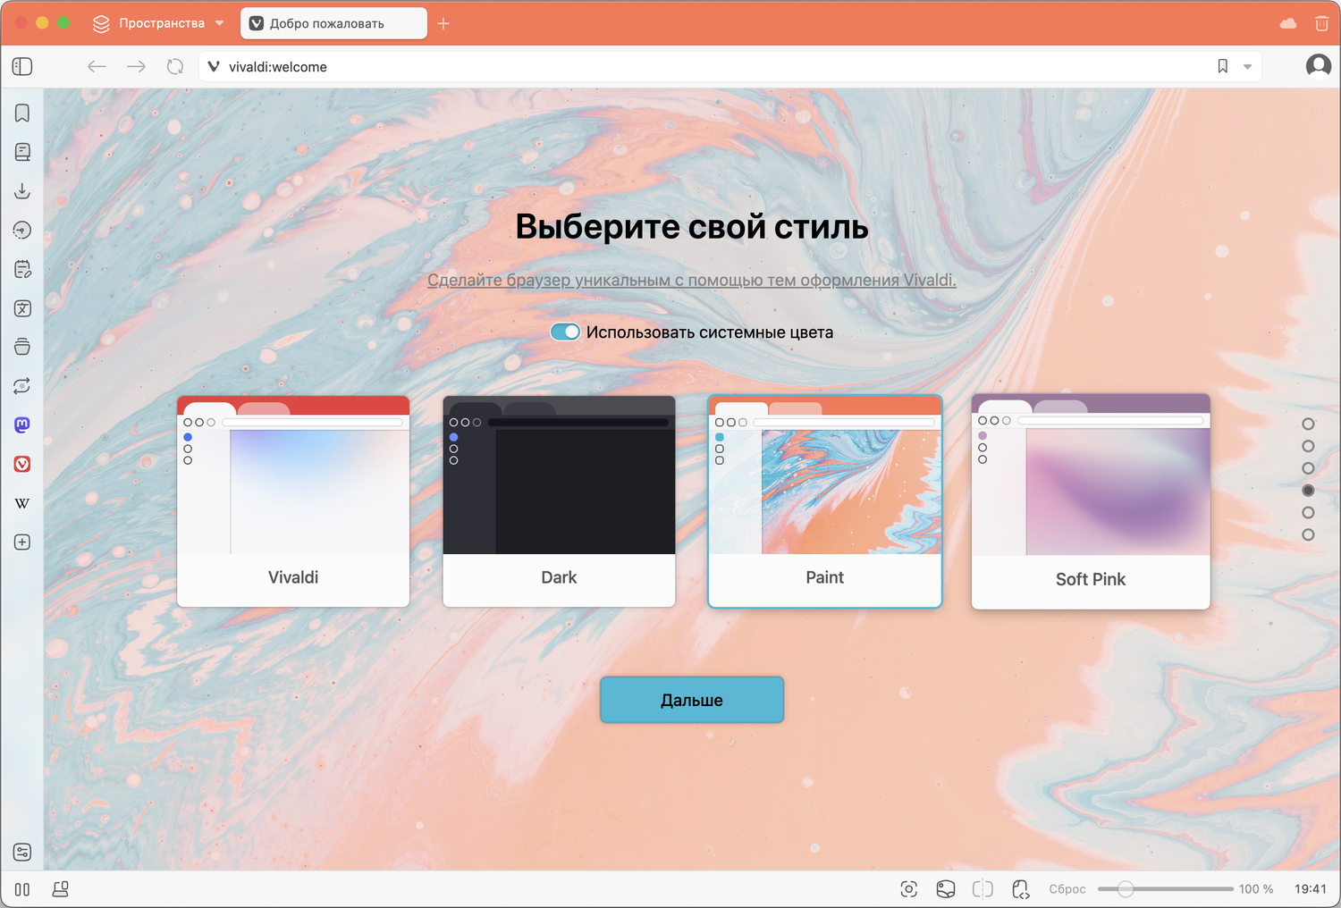Open the user profile avatar menu
This screenshot has width=1341, height=908.
[1319, 66]
